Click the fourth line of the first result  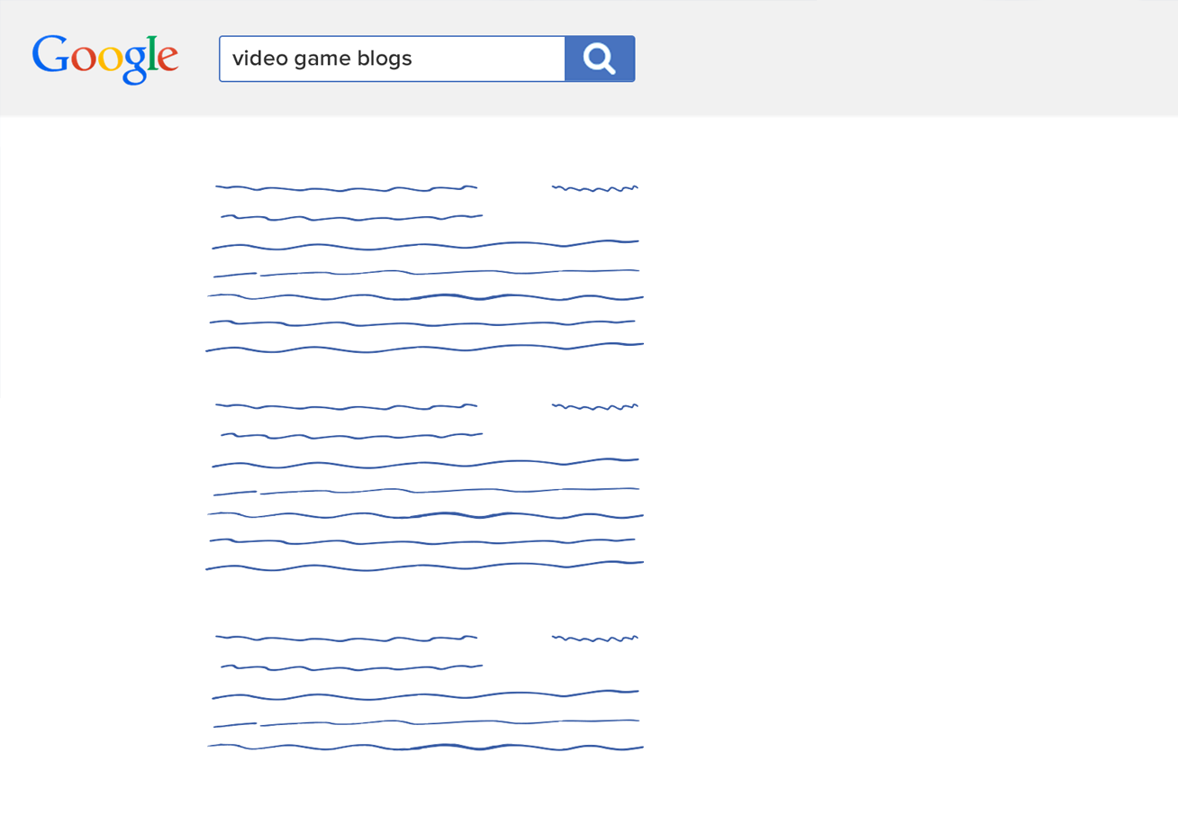[425, 272]
